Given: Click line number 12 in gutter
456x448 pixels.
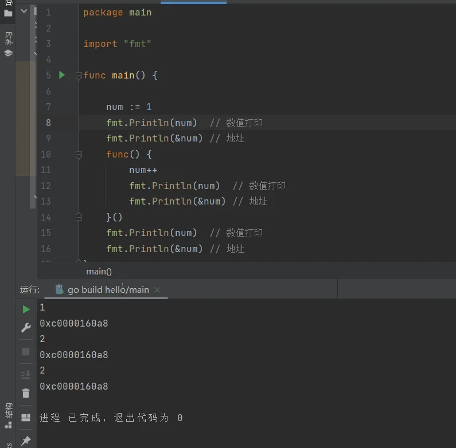Looking at the screenshot, I should tap(46, 186).
